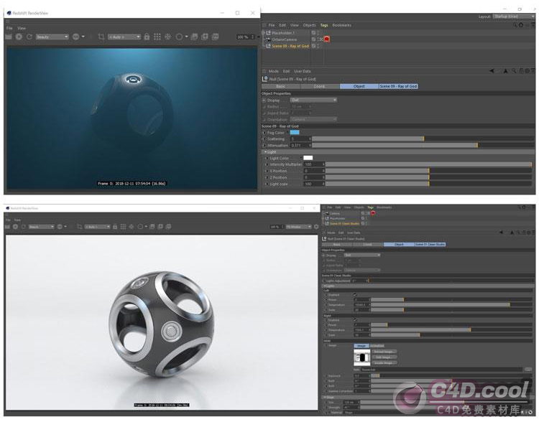Click round AOV icon beside Beauty, top RenderView
The height and width of the screenshot is (422, 539).
coord(75,37)
